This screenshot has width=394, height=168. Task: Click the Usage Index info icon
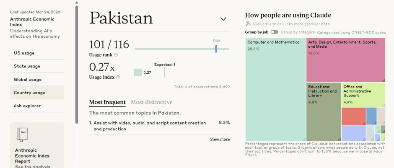click(118, 77)
